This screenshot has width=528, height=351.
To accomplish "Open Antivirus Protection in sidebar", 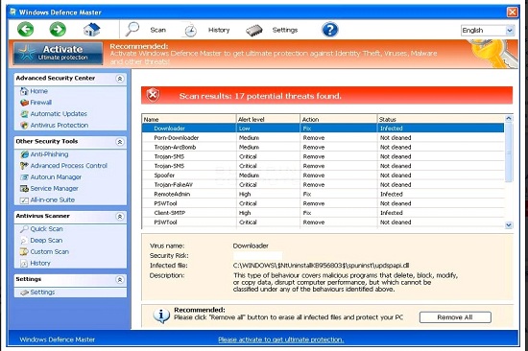I will pyautogui.click(x=60, y=126).
